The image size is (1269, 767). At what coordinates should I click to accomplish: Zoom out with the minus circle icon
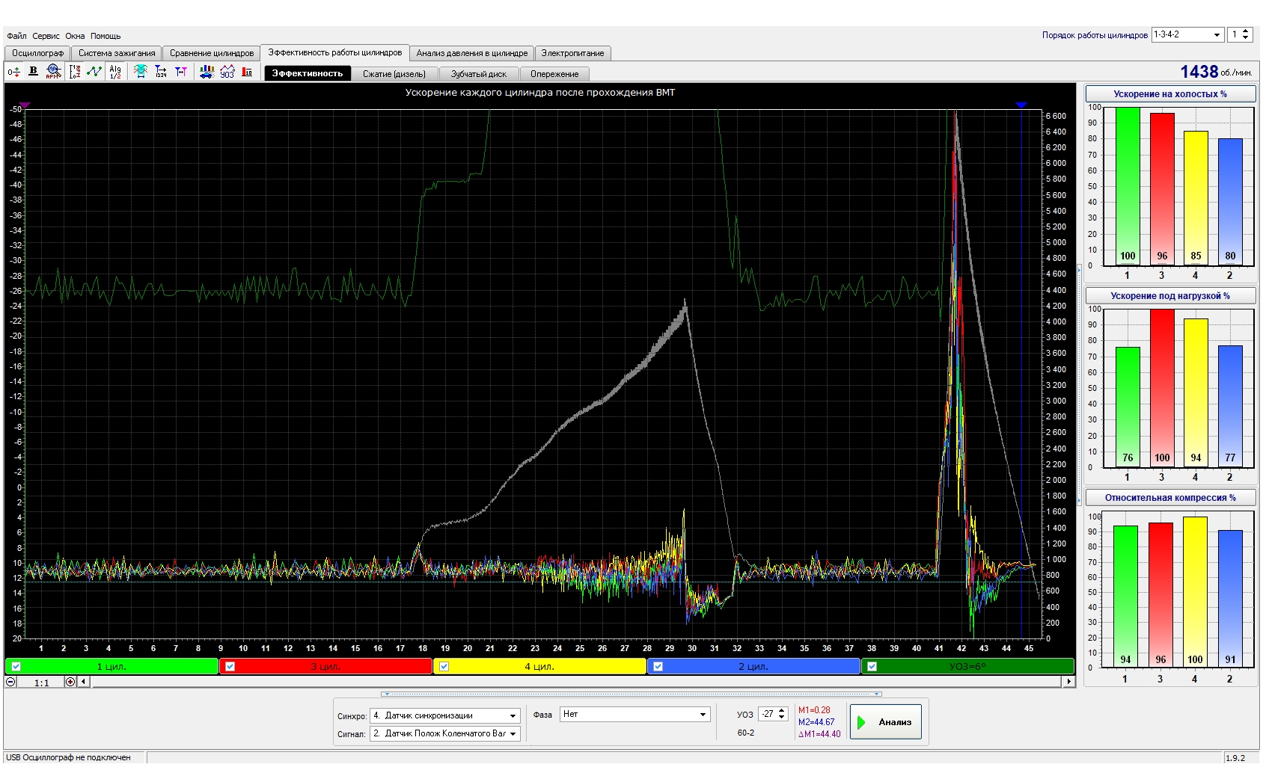coord(10,682)
